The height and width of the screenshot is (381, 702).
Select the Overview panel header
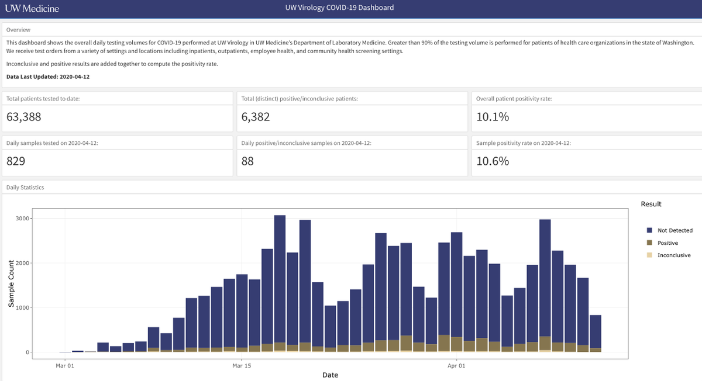click(x=18, y=30)
